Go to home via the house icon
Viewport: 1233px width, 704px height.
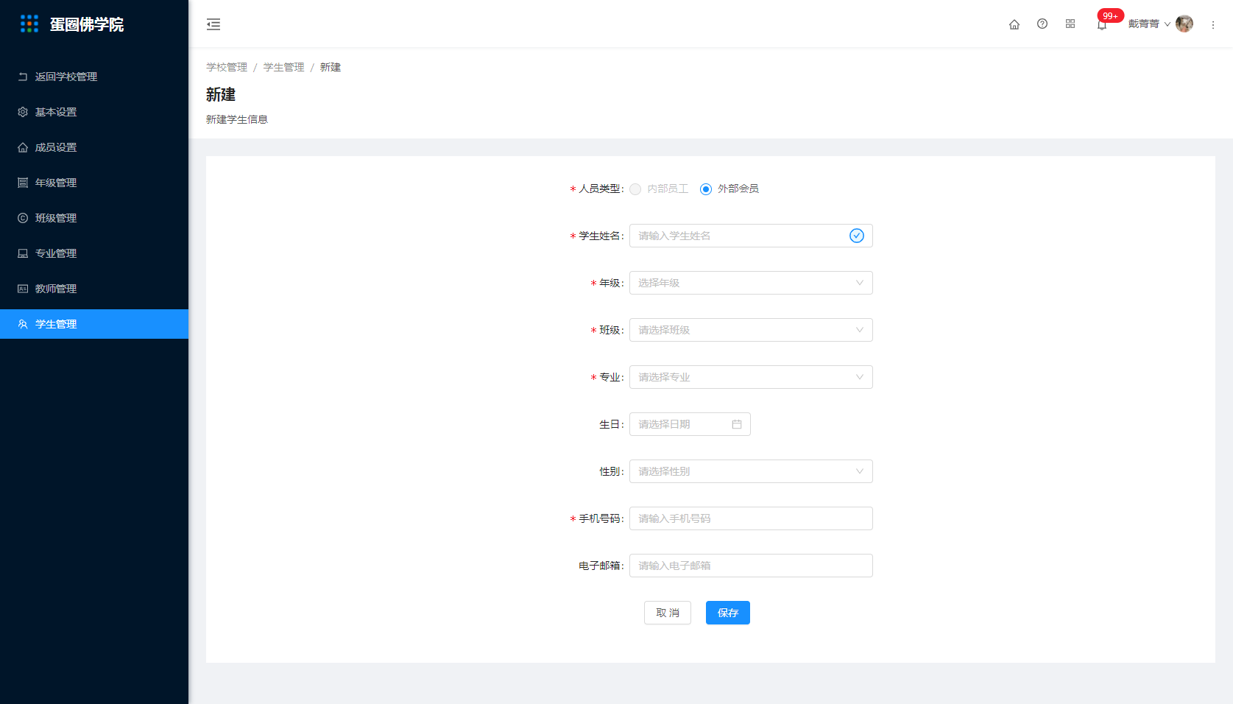tap(1014, 24)
